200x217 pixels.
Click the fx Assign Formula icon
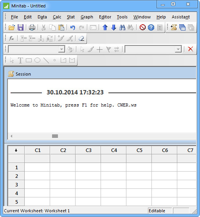coord(11,38)
